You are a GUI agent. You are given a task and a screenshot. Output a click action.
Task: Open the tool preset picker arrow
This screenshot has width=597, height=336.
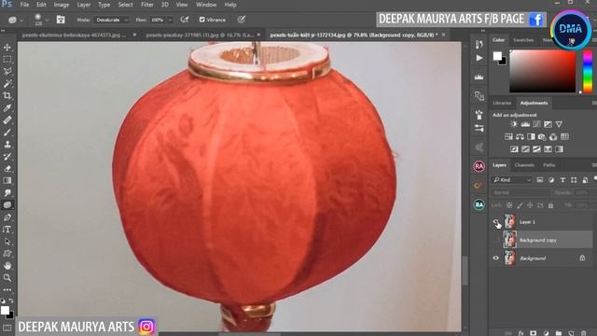(21, 20)
